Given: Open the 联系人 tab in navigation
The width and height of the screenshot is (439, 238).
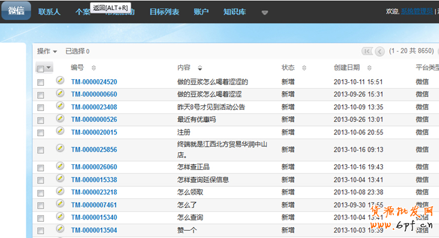Looking at the screenshot, I should [49, 12].
